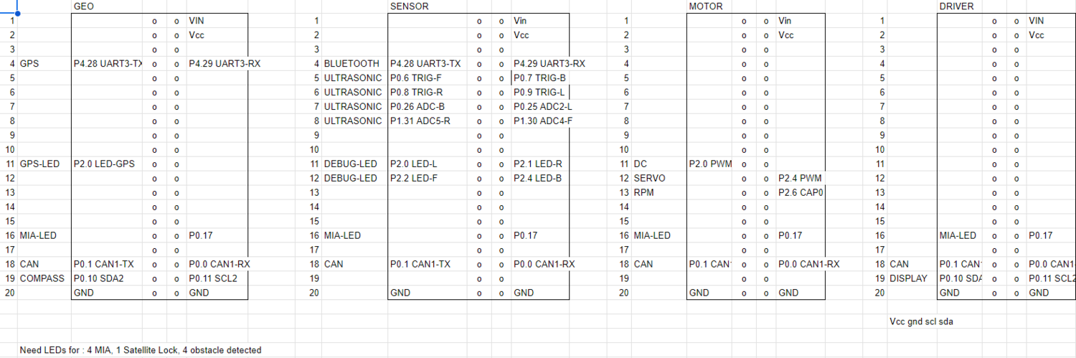The image size is (1076, 358).
Task: Select the GEO header cell
Action: (107, 6)
